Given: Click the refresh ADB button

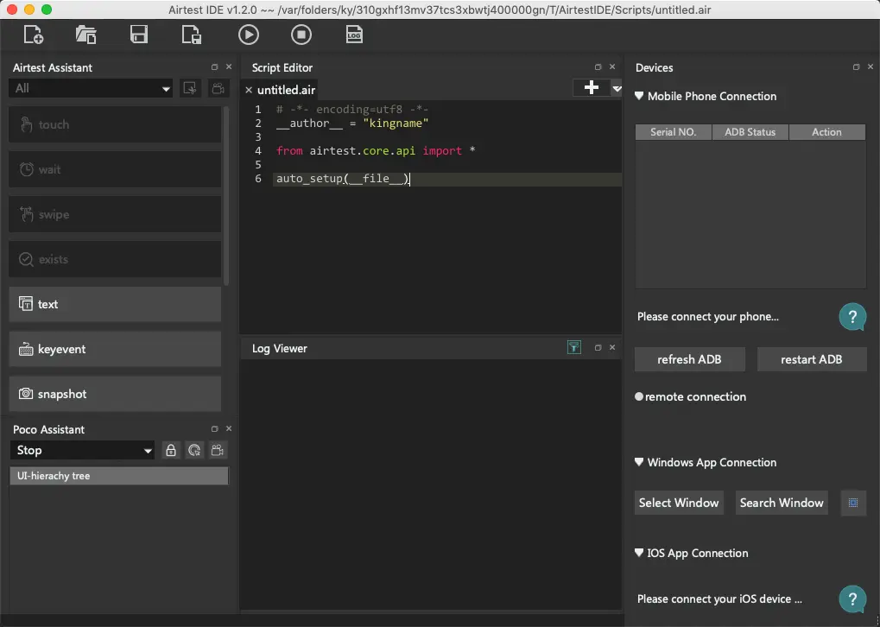Looking at the screenshot, I should click(689, 359).
